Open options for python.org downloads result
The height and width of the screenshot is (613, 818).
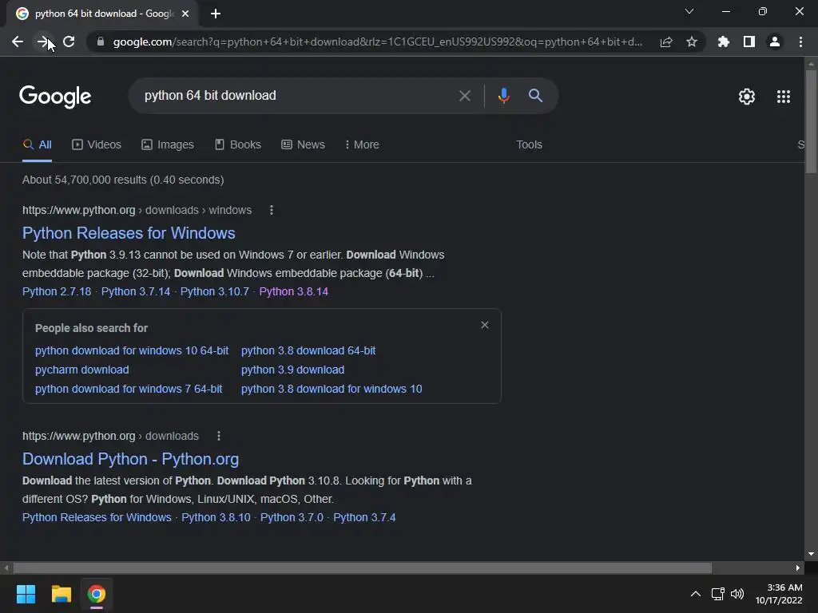[x=219, y=436]
